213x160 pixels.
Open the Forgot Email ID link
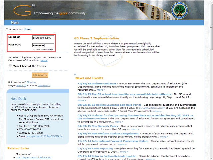(x=21, y=85)
